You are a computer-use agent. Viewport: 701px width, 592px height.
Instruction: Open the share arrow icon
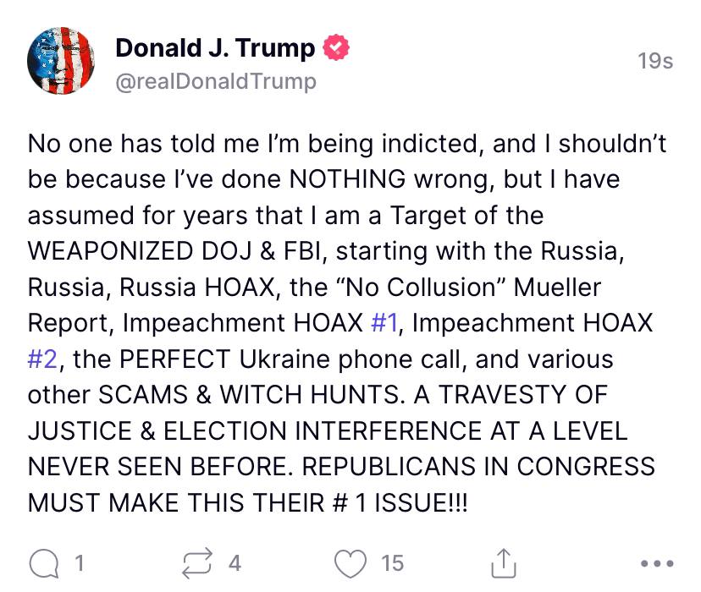[505, 562]
